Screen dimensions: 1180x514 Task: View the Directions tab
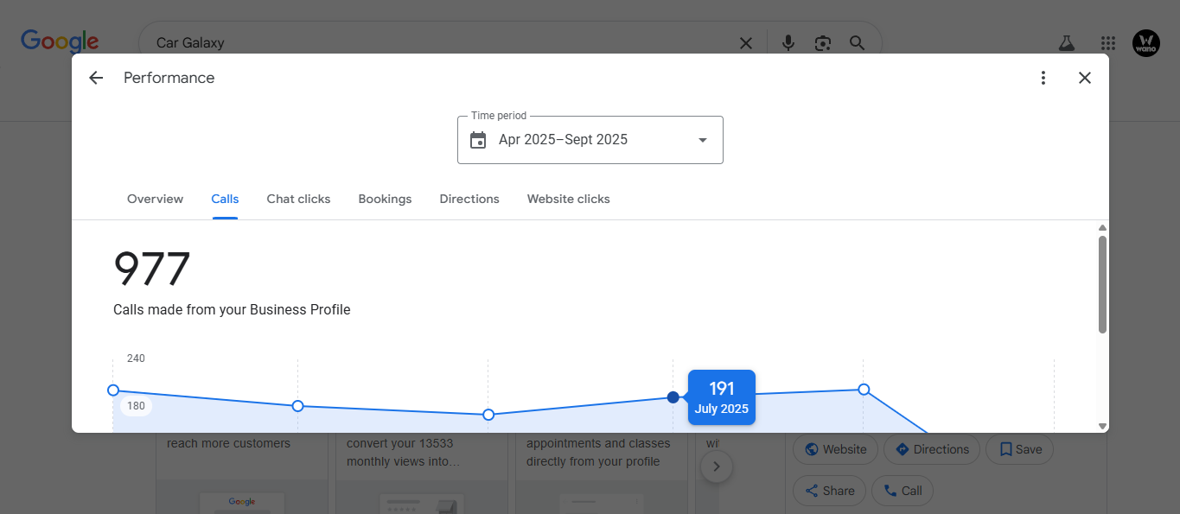point(469,199)
